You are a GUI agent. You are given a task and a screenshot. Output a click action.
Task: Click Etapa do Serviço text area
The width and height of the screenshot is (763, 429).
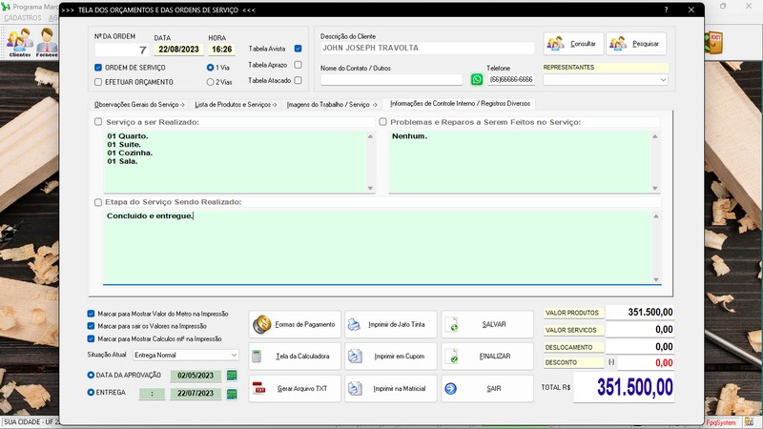(x=378, y=247)
